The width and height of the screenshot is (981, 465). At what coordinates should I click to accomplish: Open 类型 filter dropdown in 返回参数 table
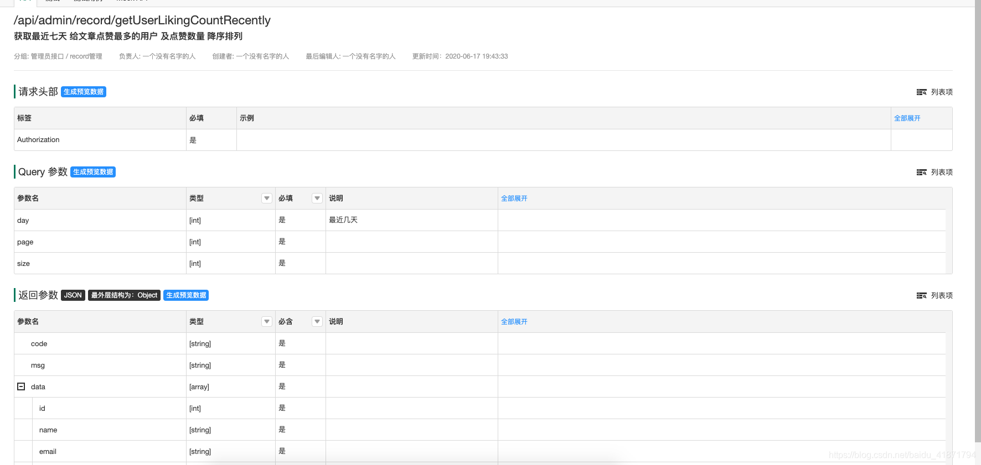pyautogui.click(x=267, y=321)
